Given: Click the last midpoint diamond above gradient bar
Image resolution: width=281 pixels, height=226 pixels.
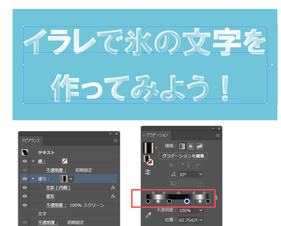Looking at the screenshot, I should tap(204, 193).
